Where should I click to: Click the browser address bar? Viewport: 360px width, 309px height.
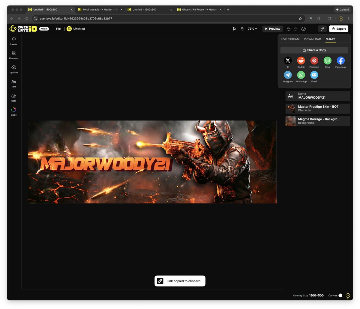tap(168, 19)
